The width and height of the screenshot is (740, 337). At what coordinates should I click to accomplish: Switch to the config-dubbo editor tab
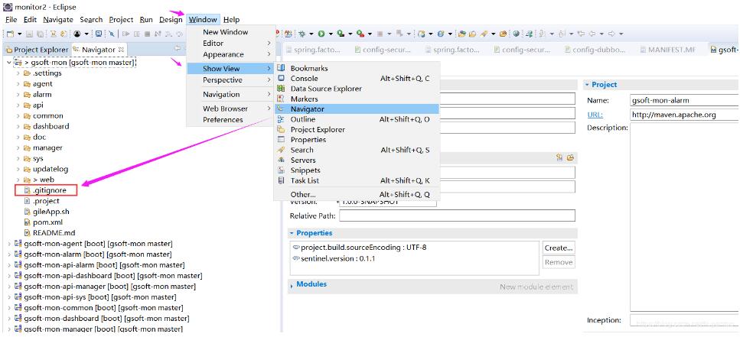pos(596,50)
